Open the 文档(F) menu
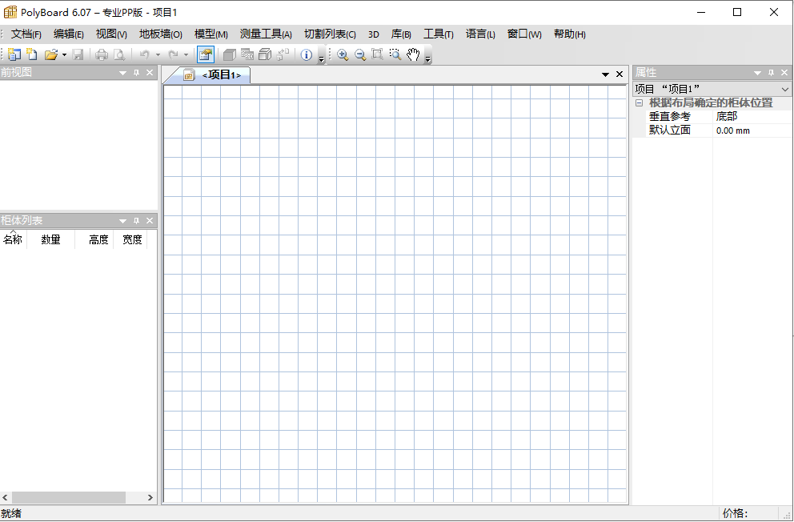Image resolution: width=794 pixels, height=522 pixels. [x=26, y=34]
